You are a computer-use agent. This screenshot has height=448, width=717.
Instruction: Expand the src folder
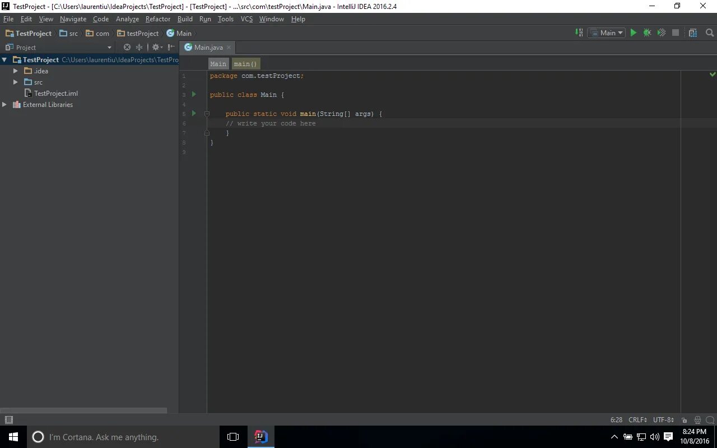[16, 82]
